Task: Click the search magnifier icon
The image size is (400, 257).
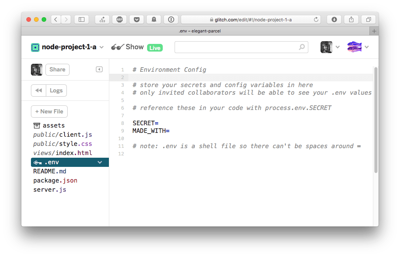Action: (x=302, y=47)
